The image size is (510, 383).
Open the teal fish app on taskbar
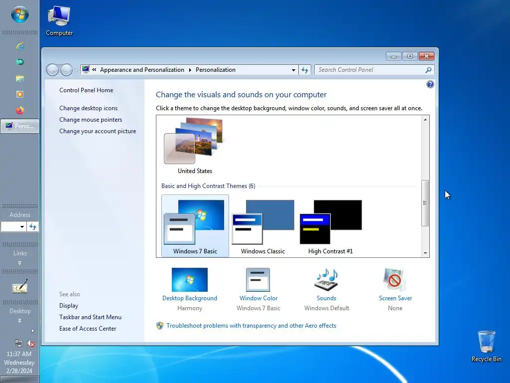pos(20,62)
